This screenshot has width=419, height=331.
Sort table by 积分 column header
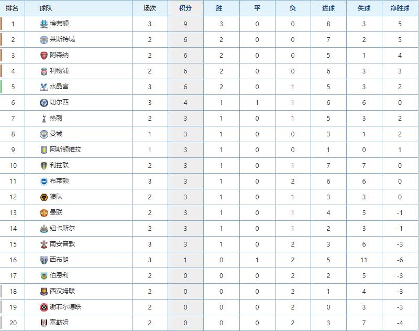click(x=185, y=8)
